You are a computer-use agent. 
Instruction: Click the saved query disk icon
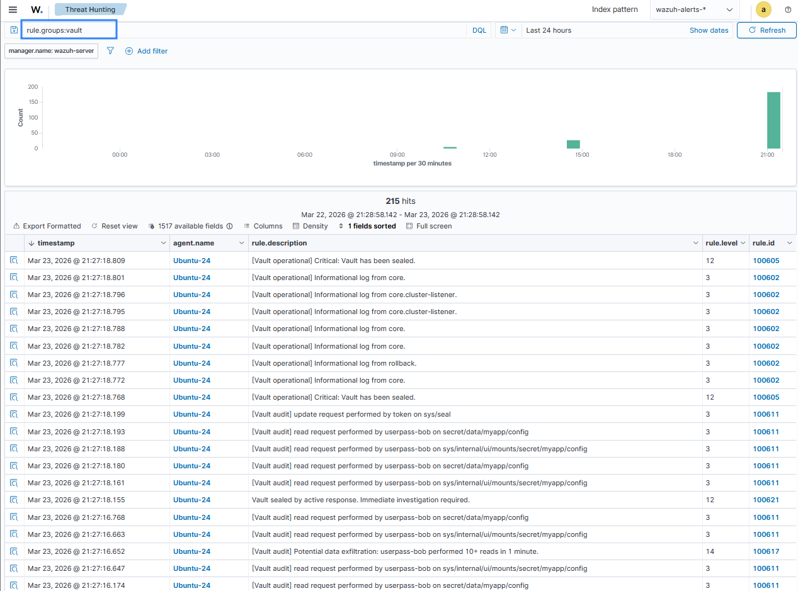point(14,30)
